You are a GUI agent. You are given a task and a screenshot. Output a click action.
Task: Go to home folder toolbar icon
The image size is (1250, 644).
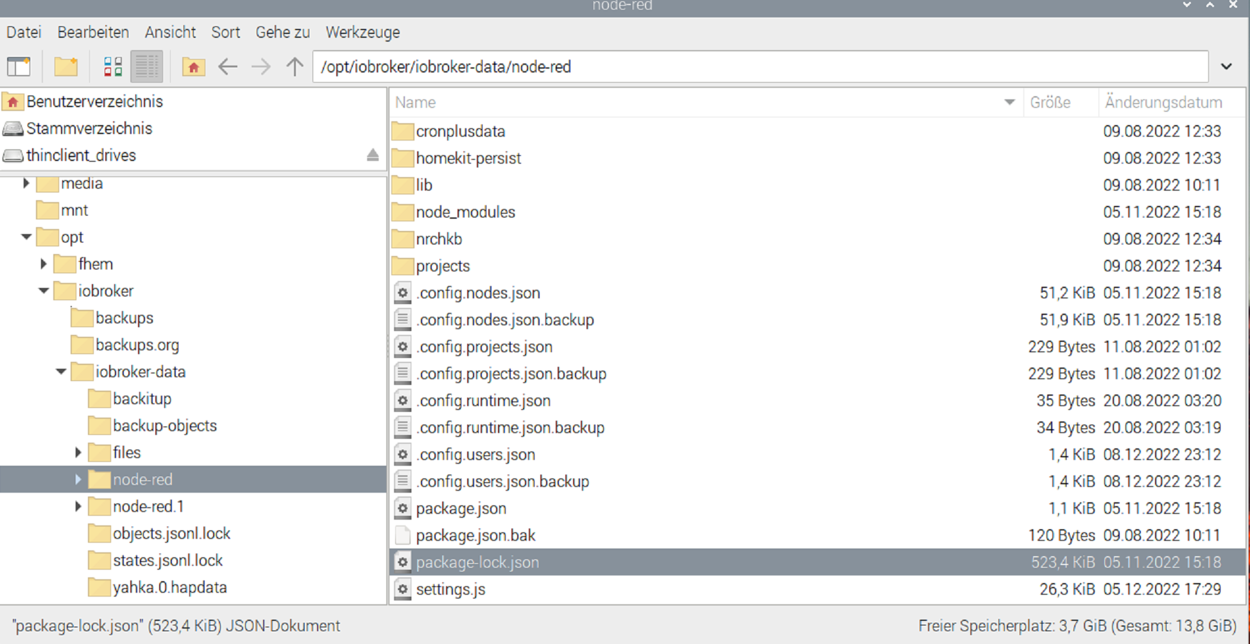point(193,67)
